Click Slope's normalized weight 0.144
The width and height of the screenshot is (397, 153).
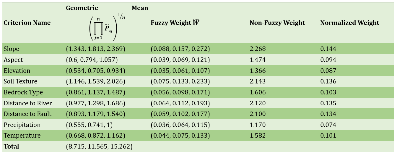[x=328, y=49]
